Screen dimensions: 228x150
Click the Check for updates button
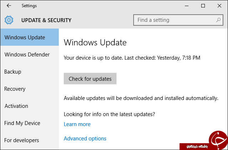coord(90,79)
